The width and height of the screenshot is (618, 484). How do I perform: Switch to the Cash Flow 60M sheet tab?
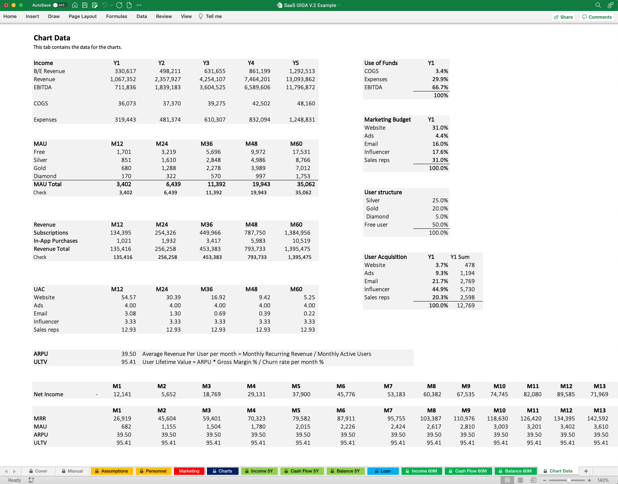click(468, 471)
